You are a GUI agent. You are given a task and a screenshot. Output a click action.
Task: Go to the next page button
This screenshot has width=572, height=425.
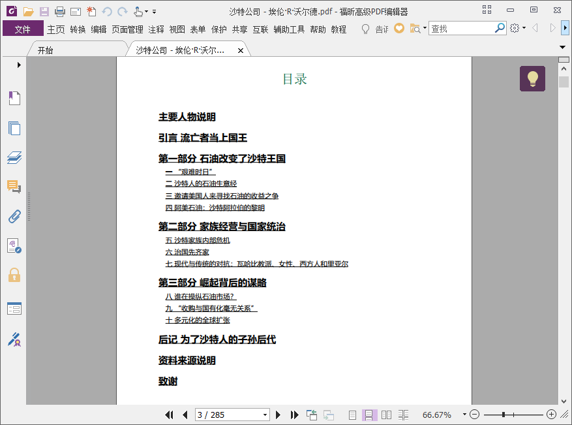(x=278, y=415)
